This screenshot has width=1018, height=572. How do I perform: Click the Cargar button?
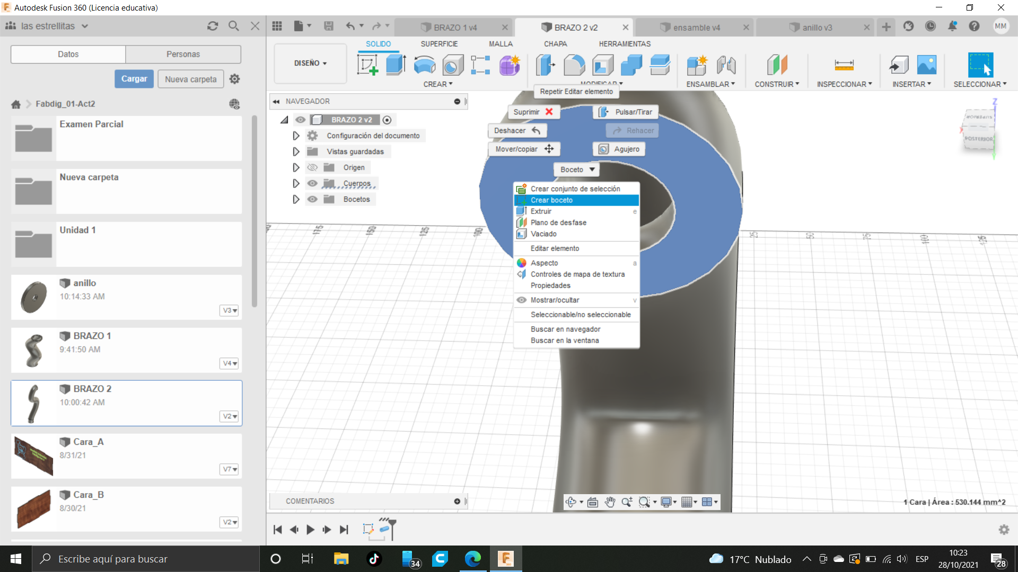pos(134,79)
